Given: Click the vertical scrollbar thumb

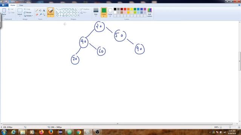Looking at the screenshot, I should [x=239, y=61].
